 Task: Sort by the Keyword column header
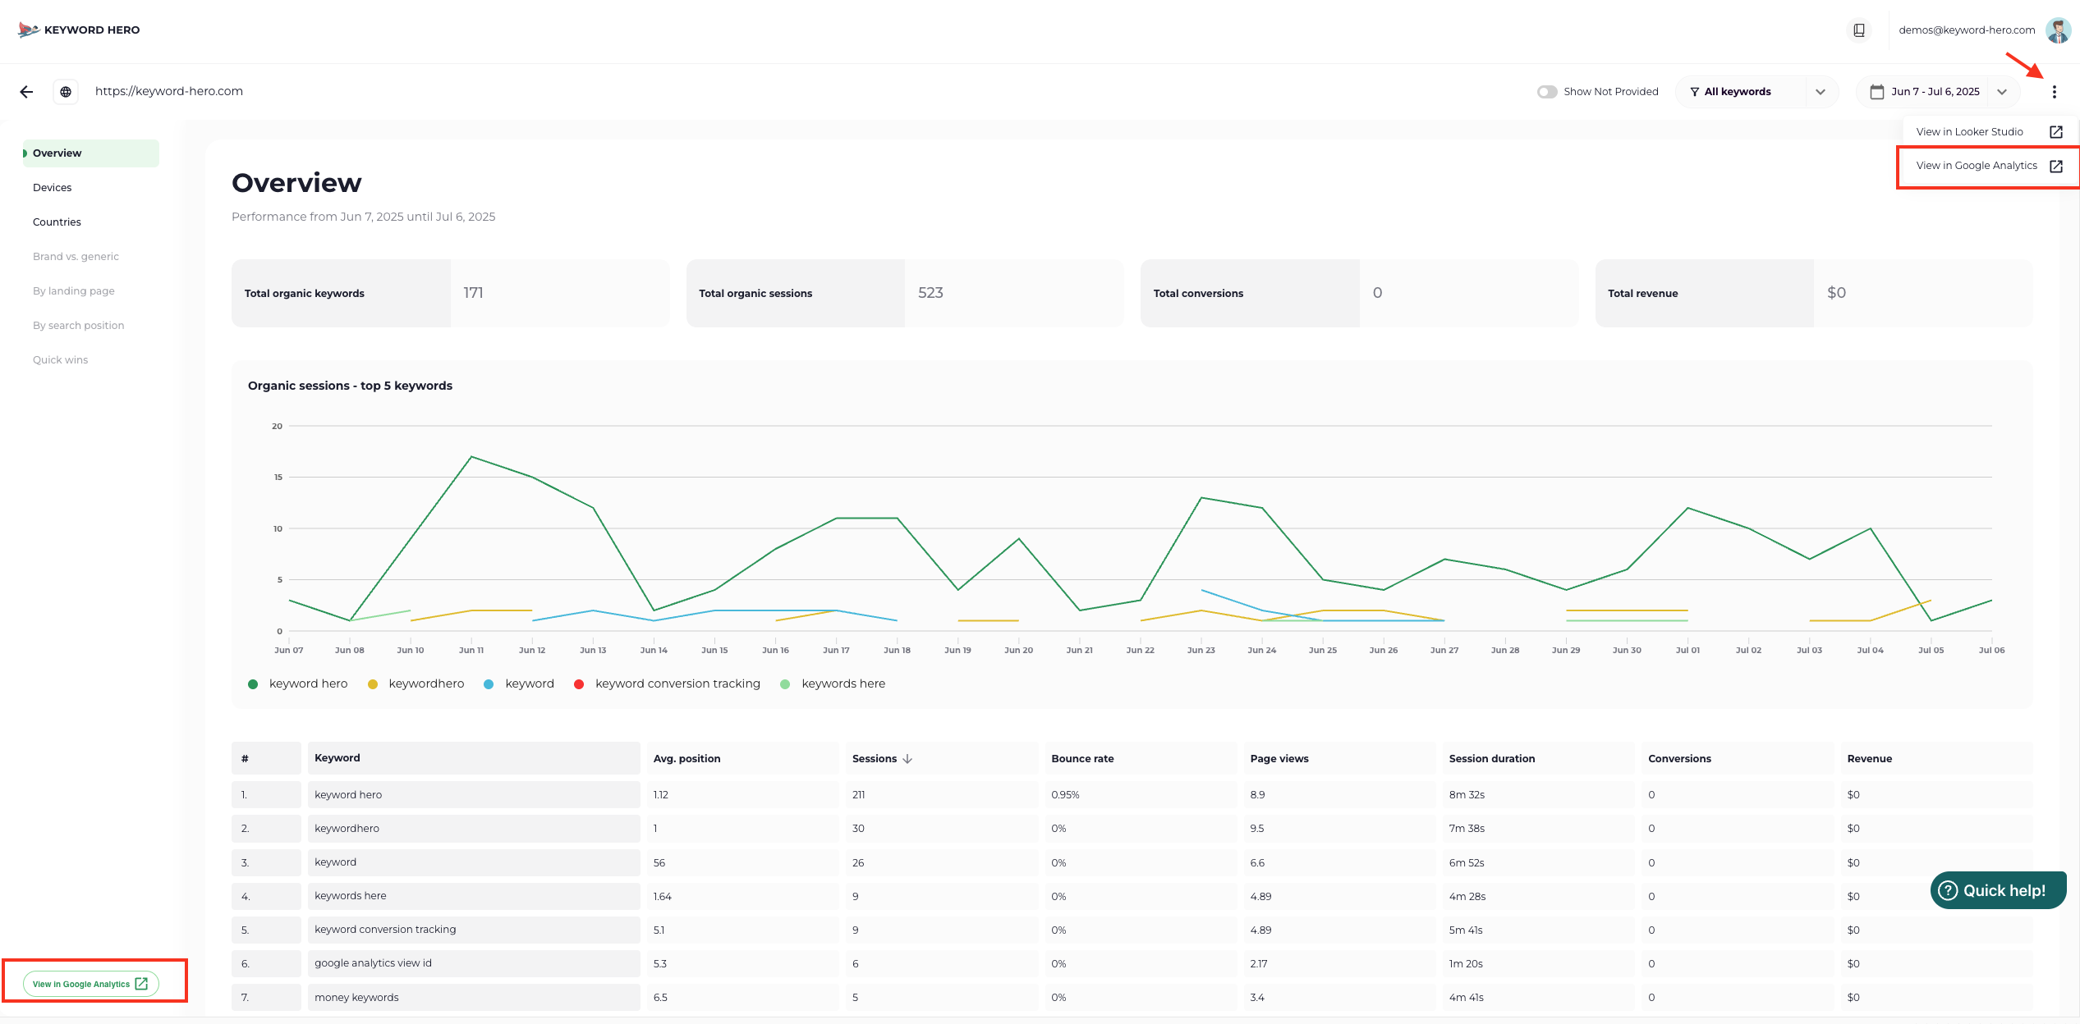(x=474, y=758)
